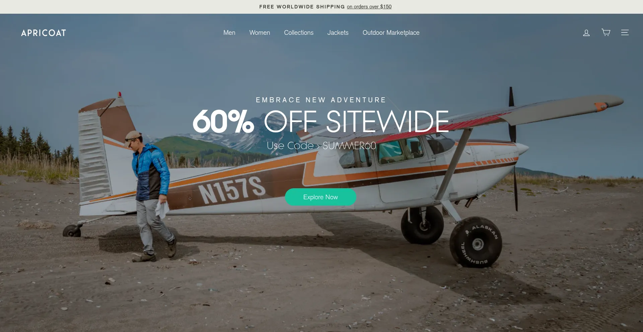Open the hamburger menu icon
This screenshot has width=643, height=332.
click(x=625, y=32)
